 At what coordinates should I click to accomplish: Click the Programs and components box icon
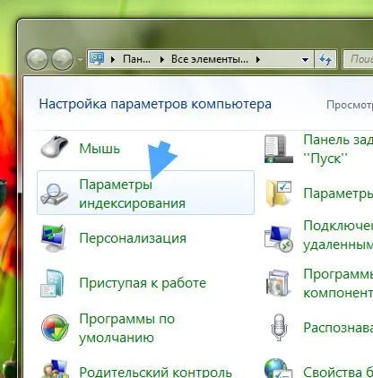pos(278,283)
